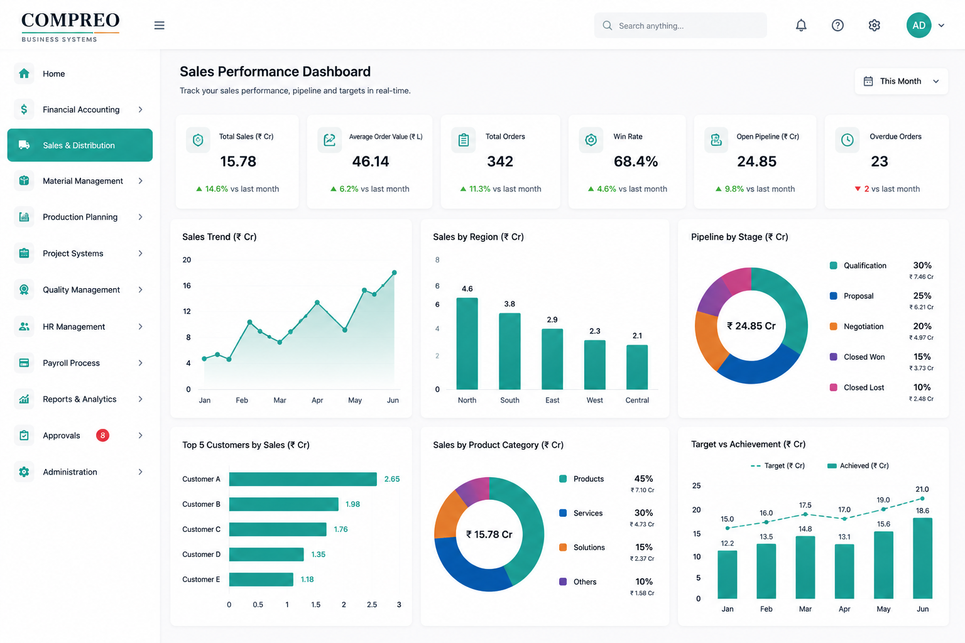Click the HR Management people icon

[x=24, y=327]
